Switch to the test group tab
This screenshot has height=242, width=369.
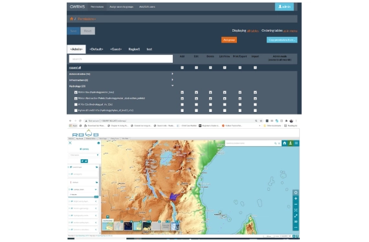coord(149,49)
